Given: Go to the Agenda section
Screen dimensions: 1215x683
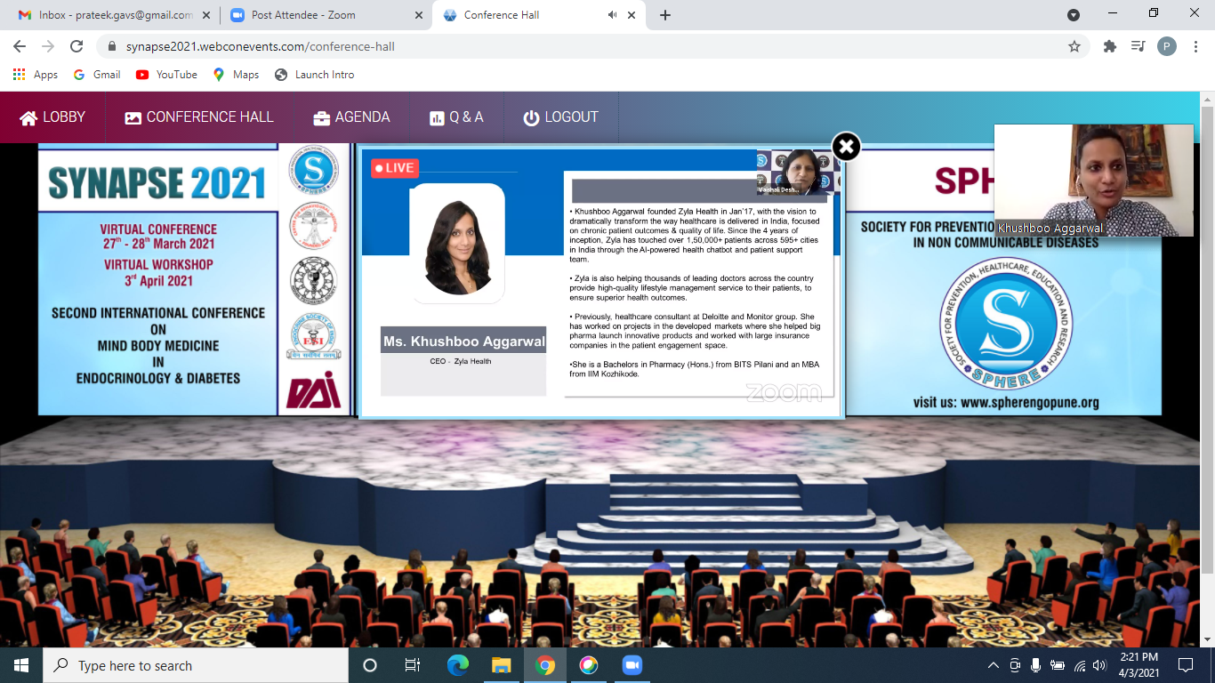Looking at the screenshot, I should 351,117.
